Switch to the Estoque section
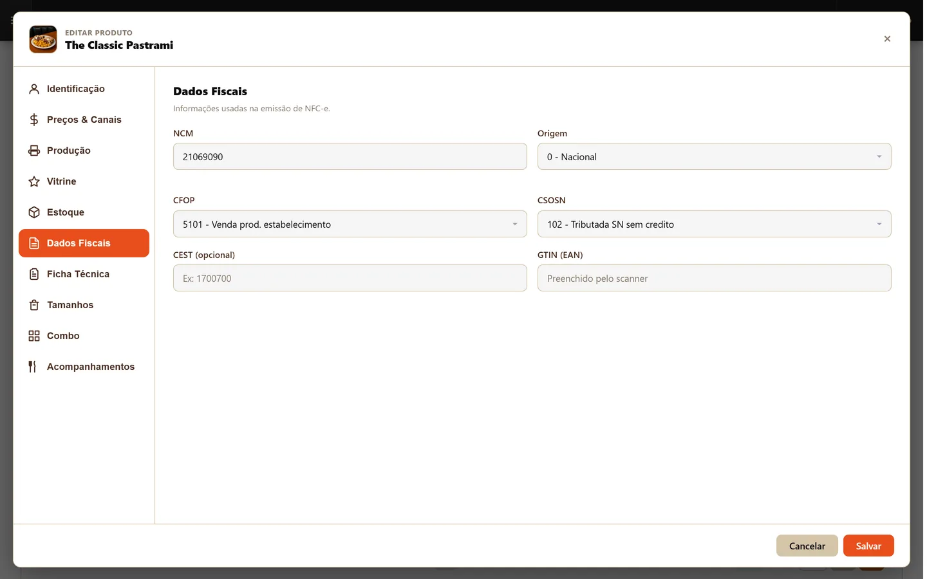Image resolution: width=927 pixels, height=579 pixels. (x=84, y=212)
